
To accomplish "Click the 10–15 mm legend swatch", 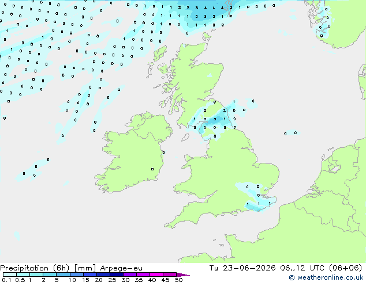I will [x=76, y=275].
